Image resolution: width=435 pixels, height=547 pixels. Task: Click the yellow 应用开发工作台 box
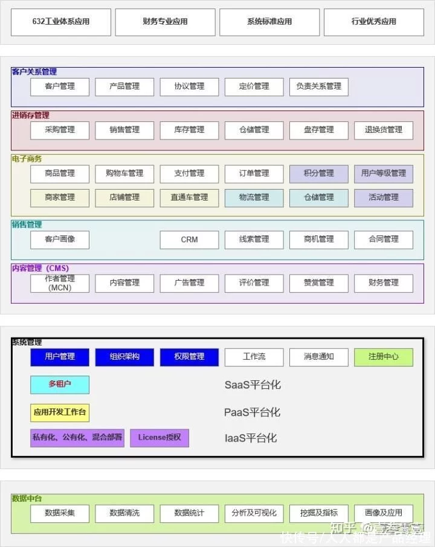60,413
